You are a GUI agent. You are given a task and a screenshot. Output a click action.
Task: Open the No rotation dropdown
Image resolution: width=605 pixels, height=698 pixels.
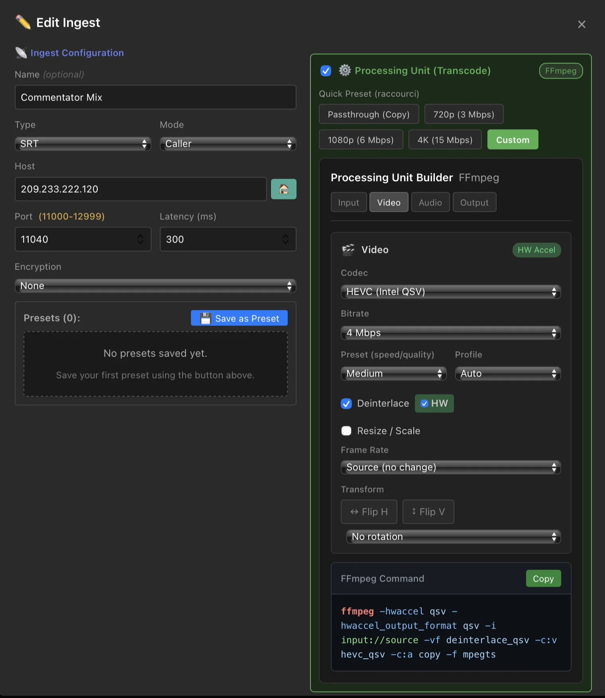pyautogui.click(x=454, y=536)
